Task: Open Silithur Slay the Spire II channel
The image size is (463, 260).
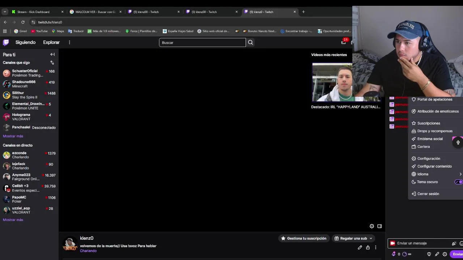Action: pyautogui.click(x=29, y=95)
